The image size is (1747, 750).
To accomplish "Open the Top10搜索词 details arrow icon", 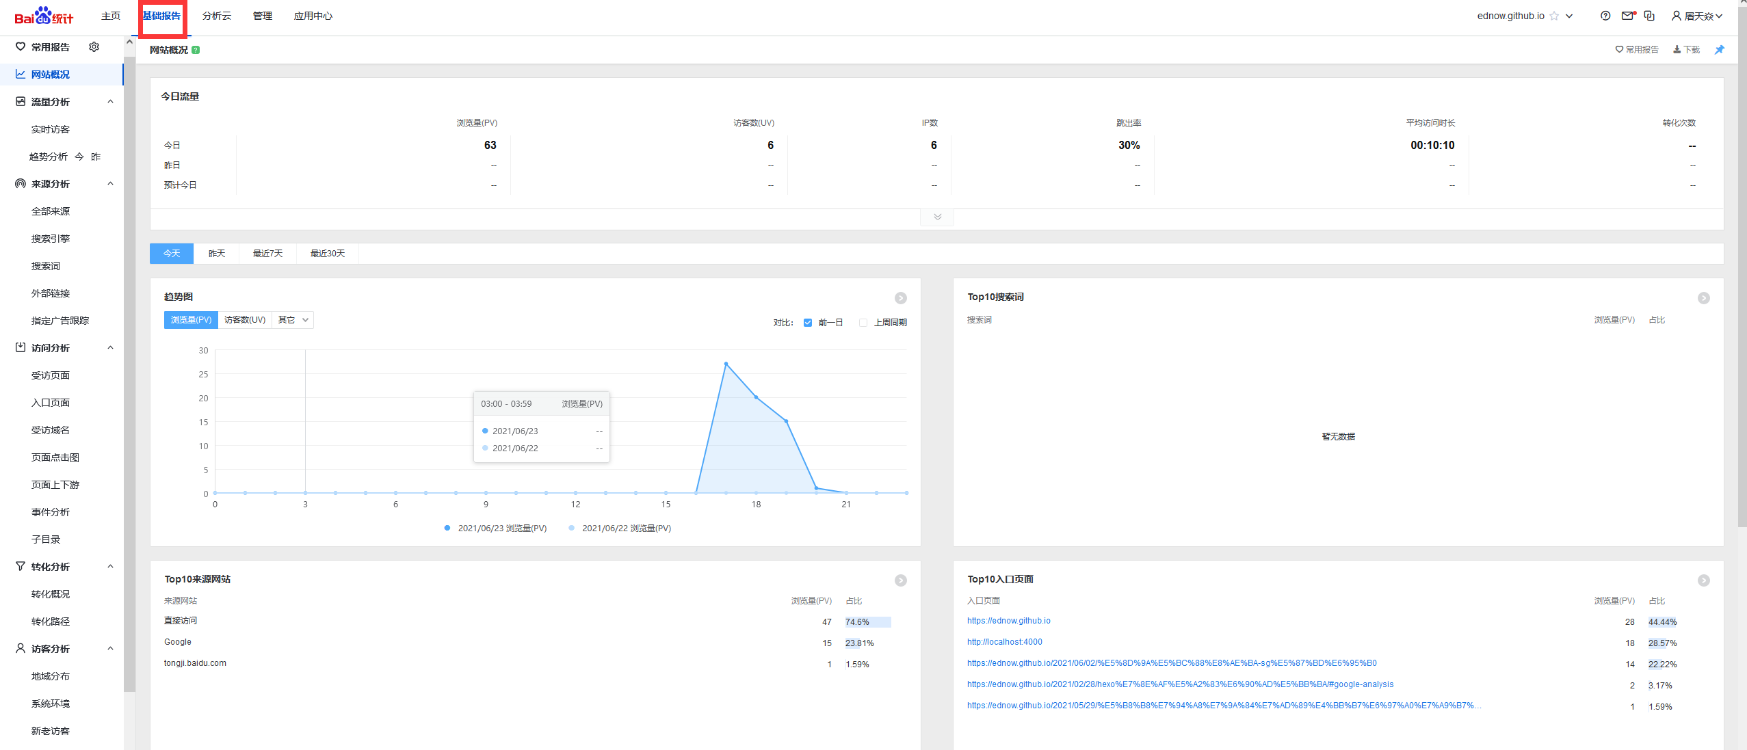I will pos(1703,298).
